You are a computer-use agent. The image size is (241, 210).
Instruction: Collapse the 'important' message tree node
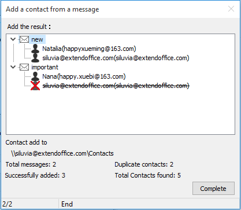(13, 67)
